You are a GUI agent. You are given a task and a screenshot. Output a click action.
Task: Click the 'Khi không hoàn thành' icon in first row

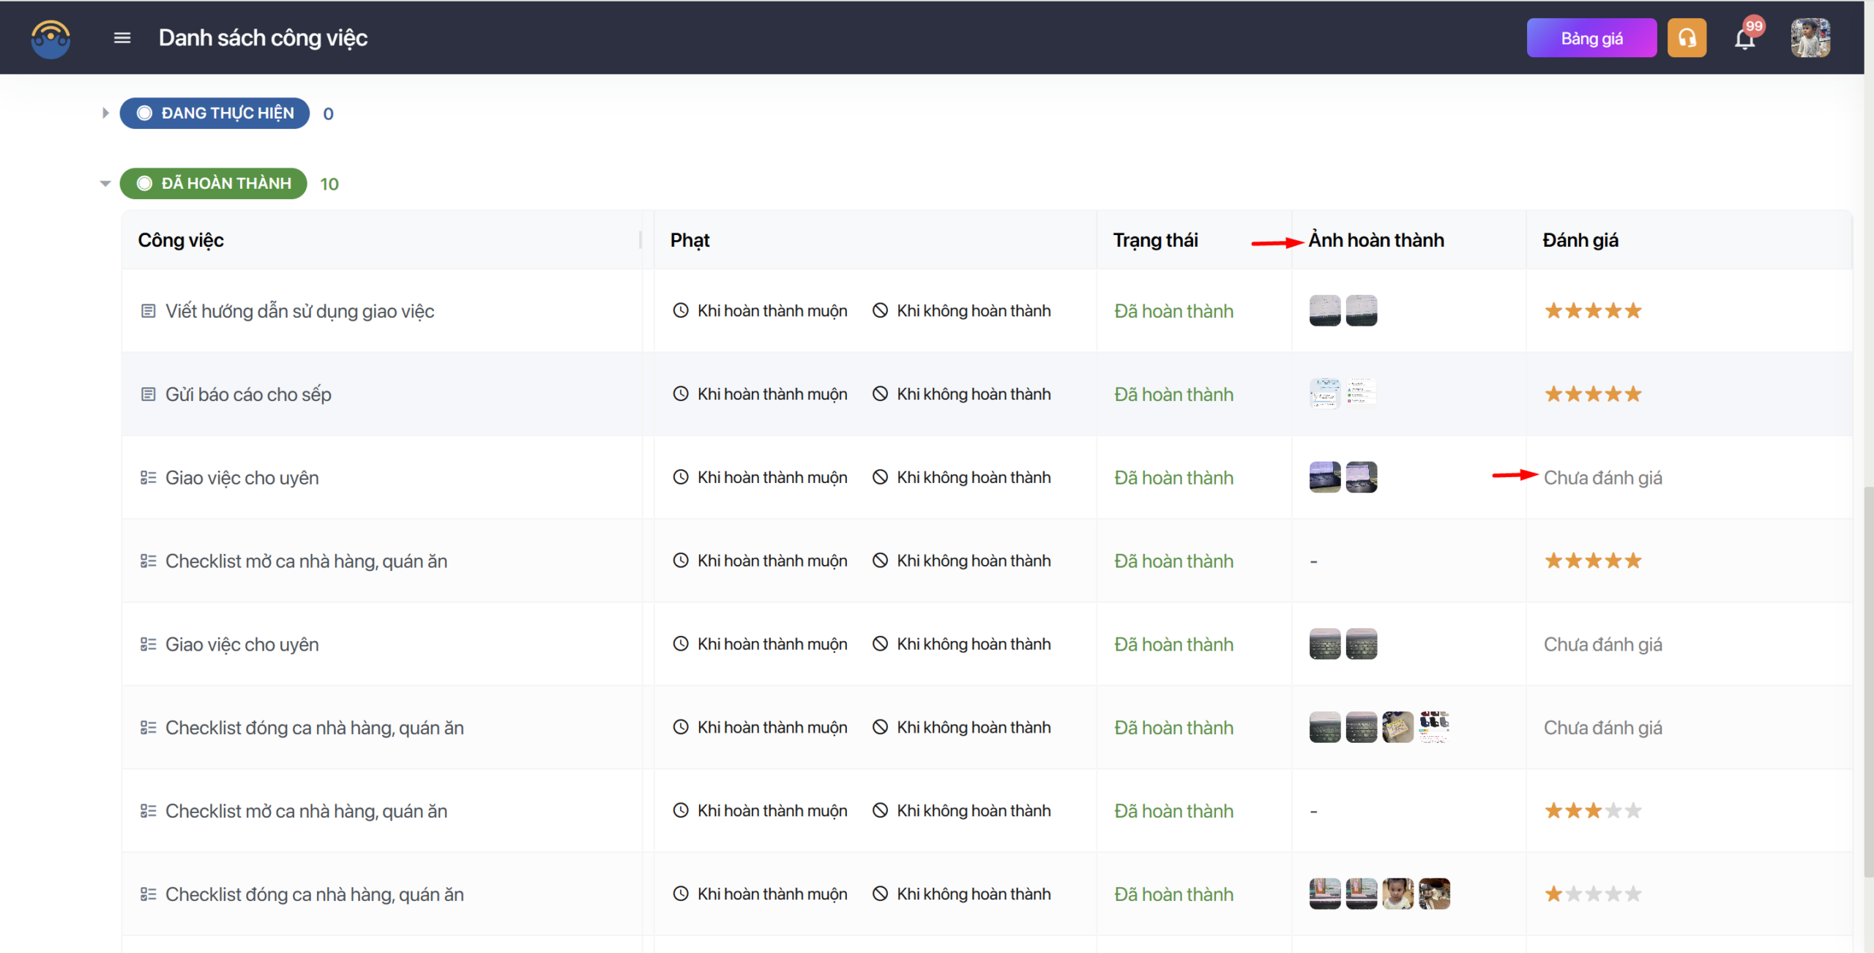(x=880, y=310)
